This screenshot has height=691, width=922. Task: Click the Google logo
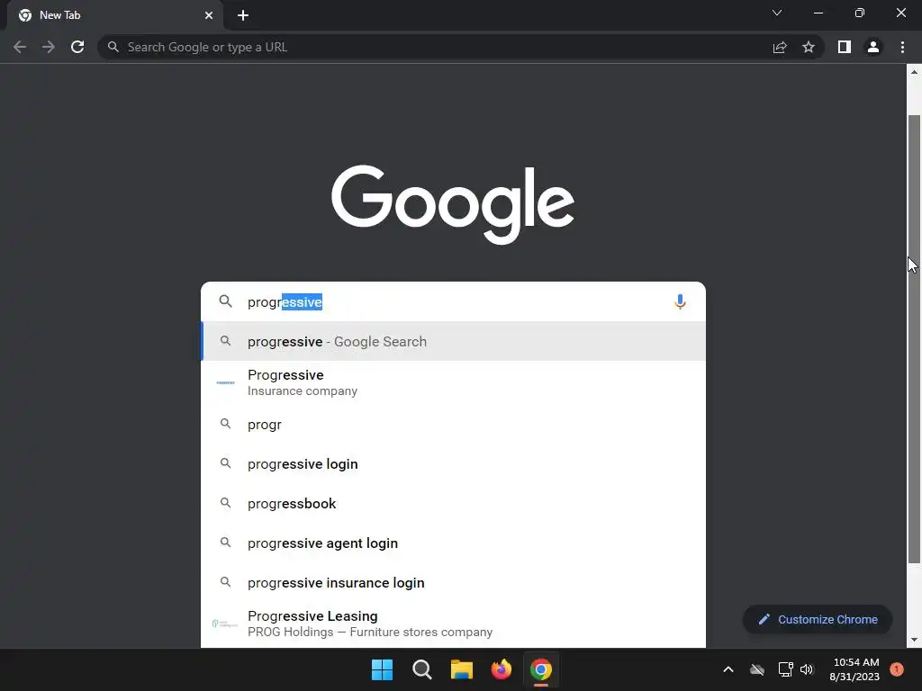tap(453, 204)
